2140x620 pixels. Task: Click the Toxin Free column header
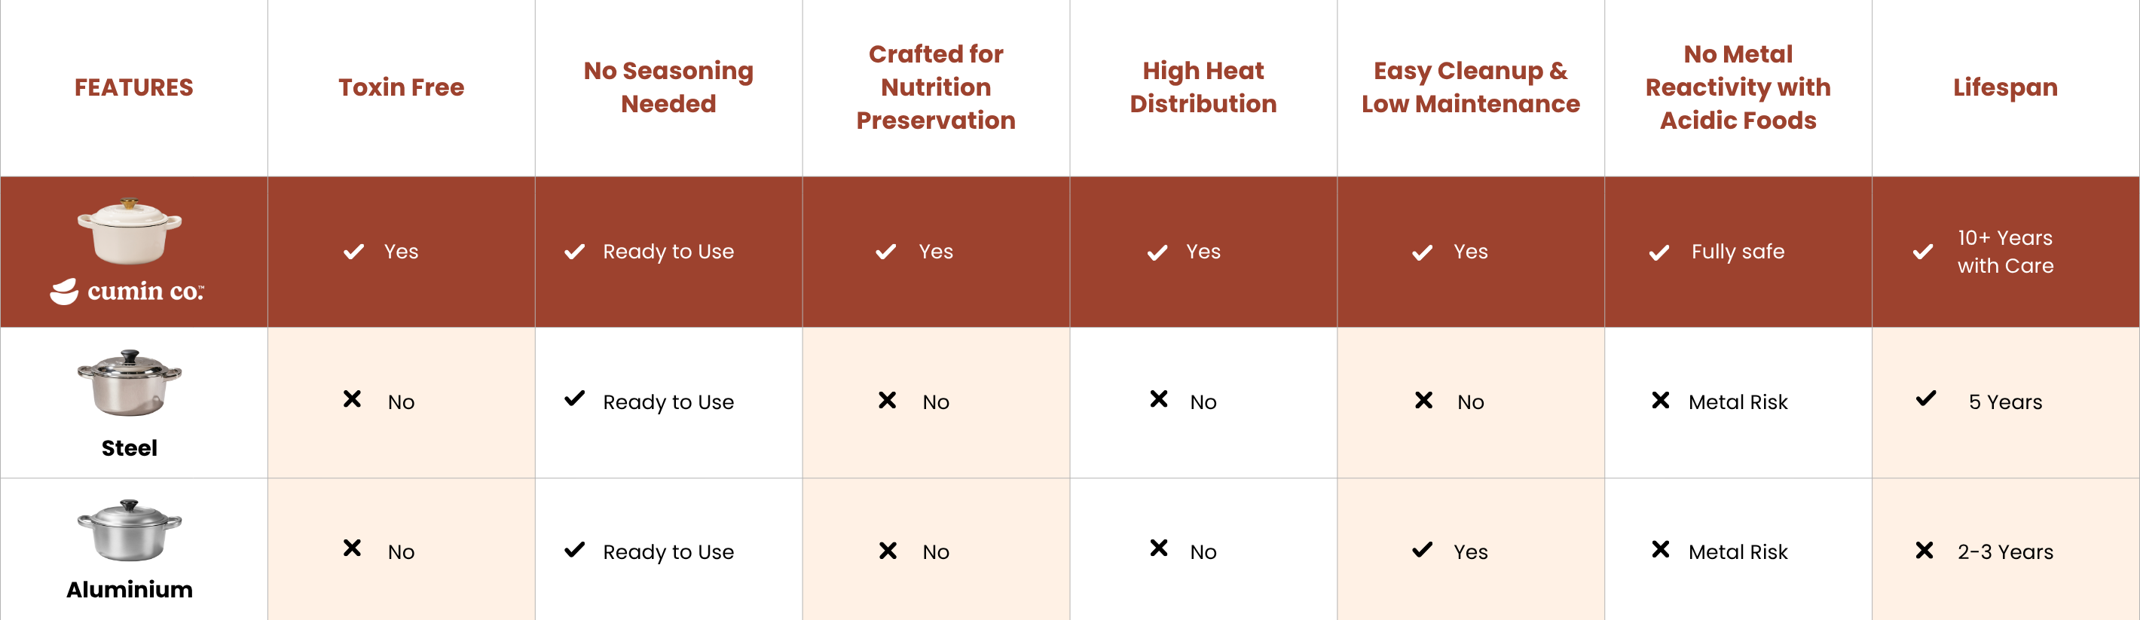[x=401, y=87]
